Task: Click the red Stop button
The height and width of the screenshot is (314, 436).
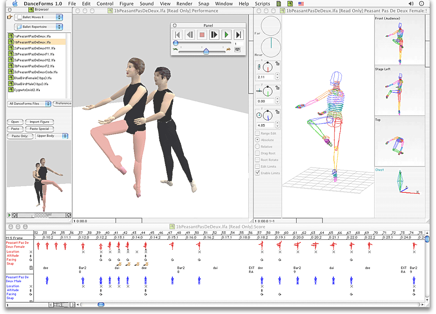Action: pyautogui.click(x=202, y=35)
